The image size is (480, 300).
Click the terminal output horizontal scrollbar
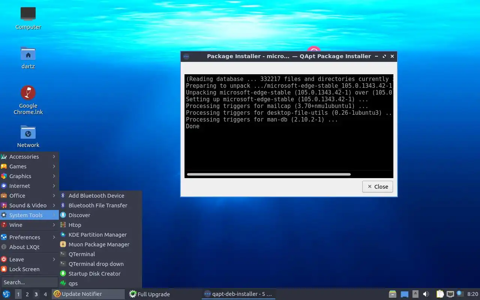click(268, 174)
